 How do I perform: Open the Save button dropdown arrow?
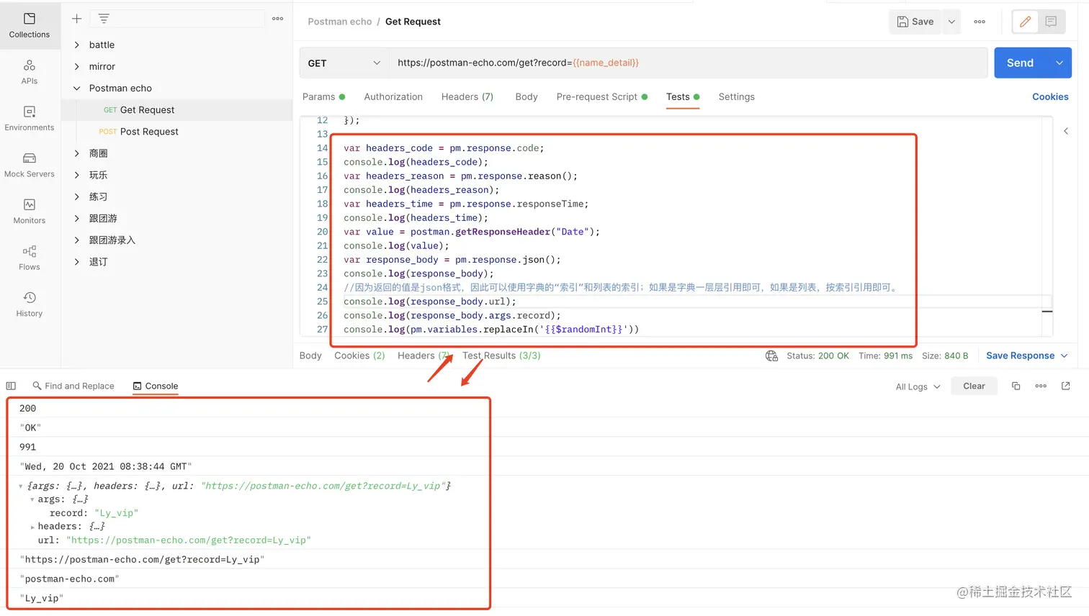tap(951, 22)
